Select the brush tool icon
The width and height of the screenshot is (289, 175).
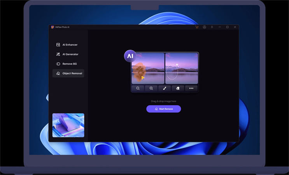(165, 88)
